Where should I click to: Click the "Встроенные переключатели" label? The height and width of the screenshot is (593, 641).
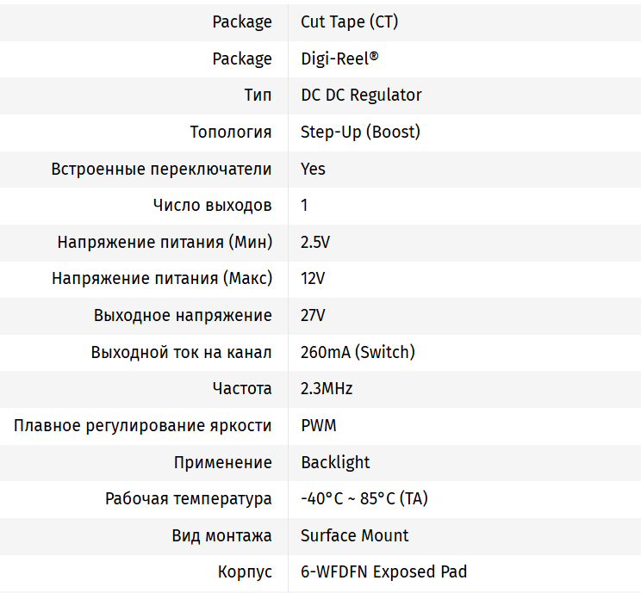pyautogui.click(x=162, y=169)
